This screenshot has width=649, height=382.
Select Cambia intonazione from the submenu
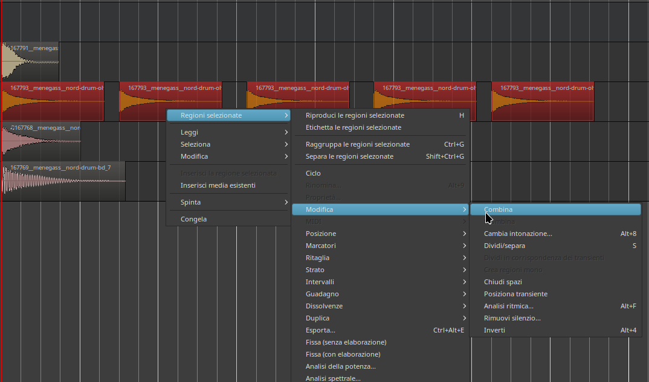tap(518, 234)
